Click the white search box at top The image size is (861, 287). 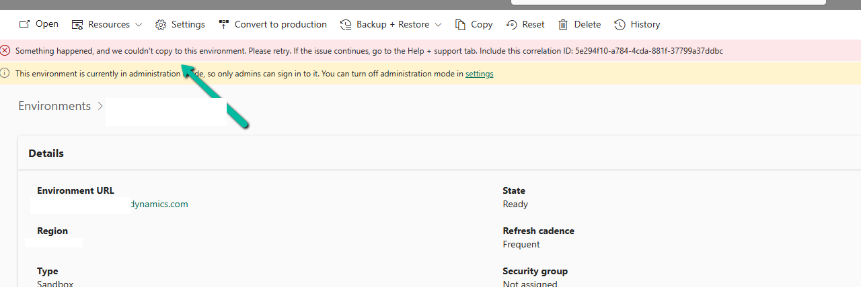pyautogui.click(x=667, y=2)
